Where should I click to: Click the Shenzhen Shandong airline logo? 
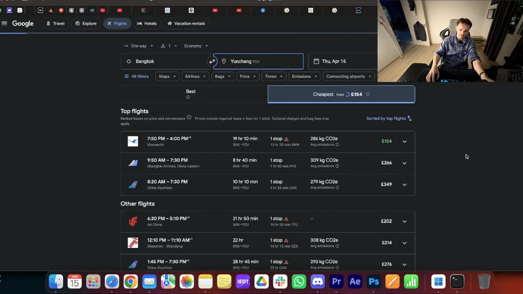pos(133,243)
